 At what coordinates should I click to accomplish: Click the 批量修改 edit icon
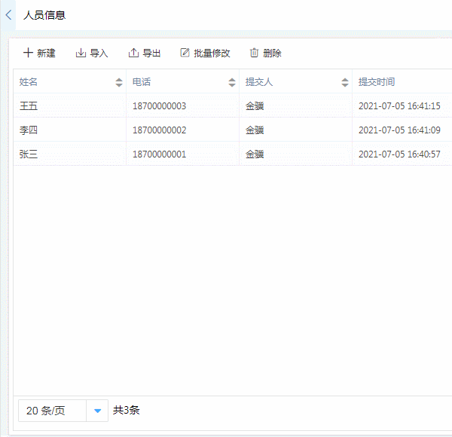(x=185, y=53)
